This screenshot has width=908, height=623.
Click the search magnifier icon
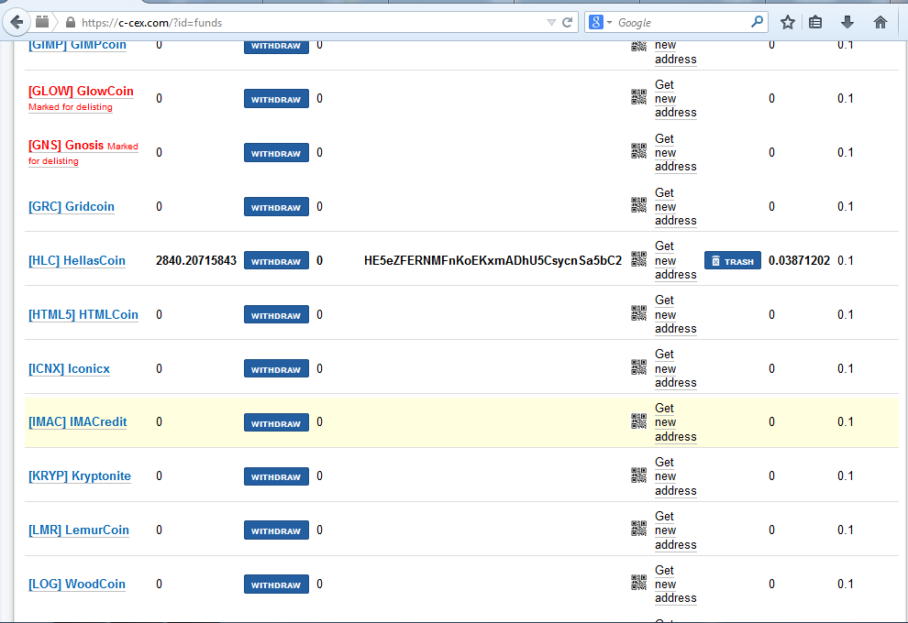tap(757, 22)
